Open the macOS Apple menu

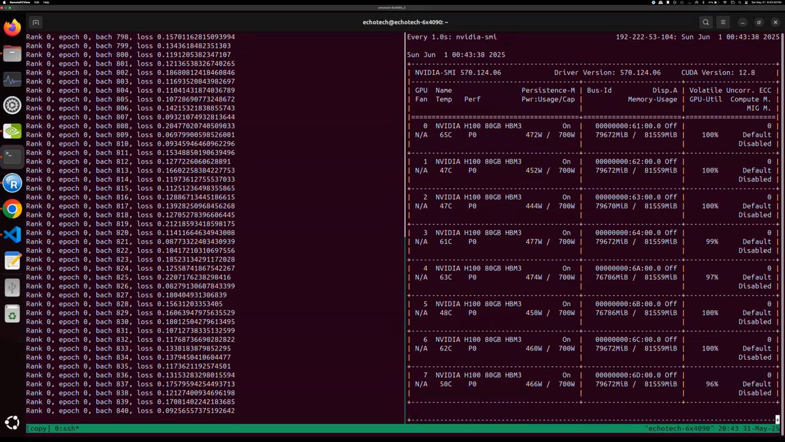(4, 2)
